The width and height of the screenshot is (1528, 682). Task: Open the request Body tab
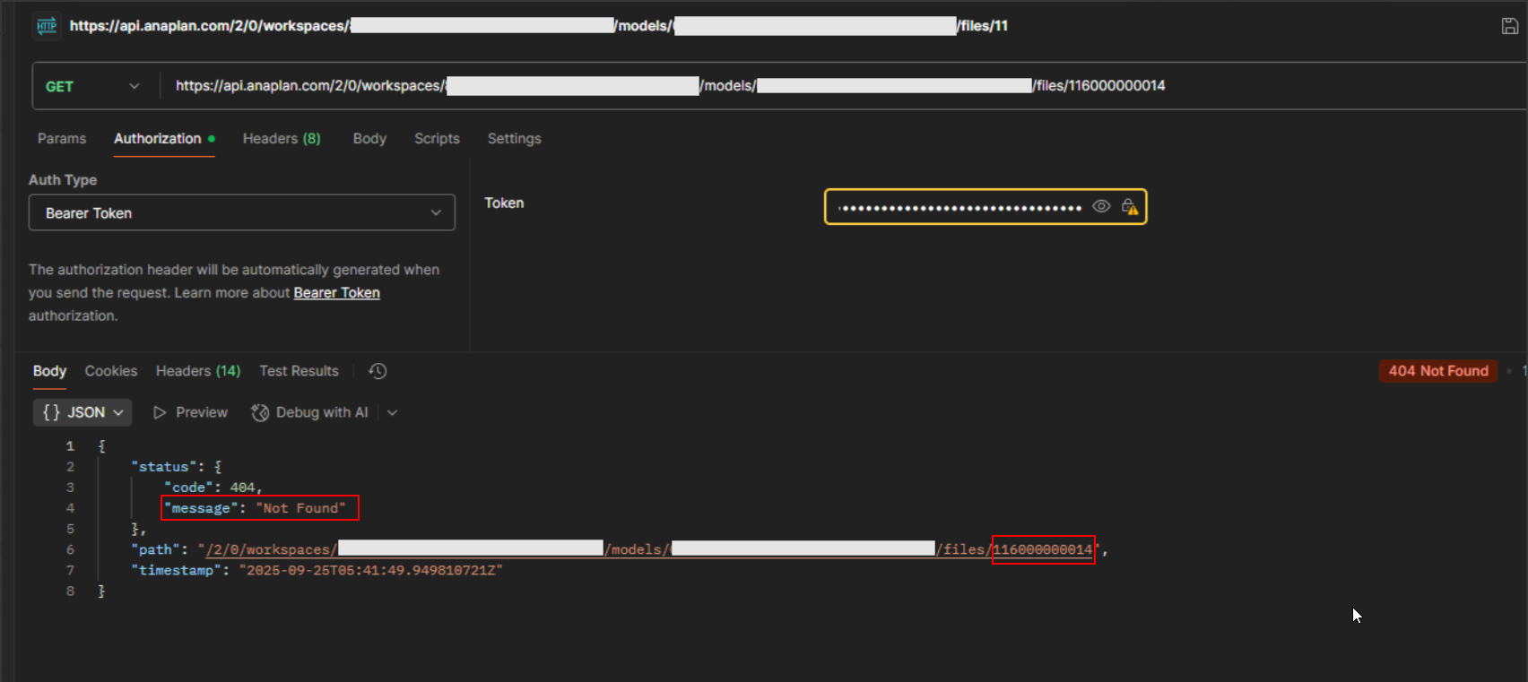(x=369, y=139)
